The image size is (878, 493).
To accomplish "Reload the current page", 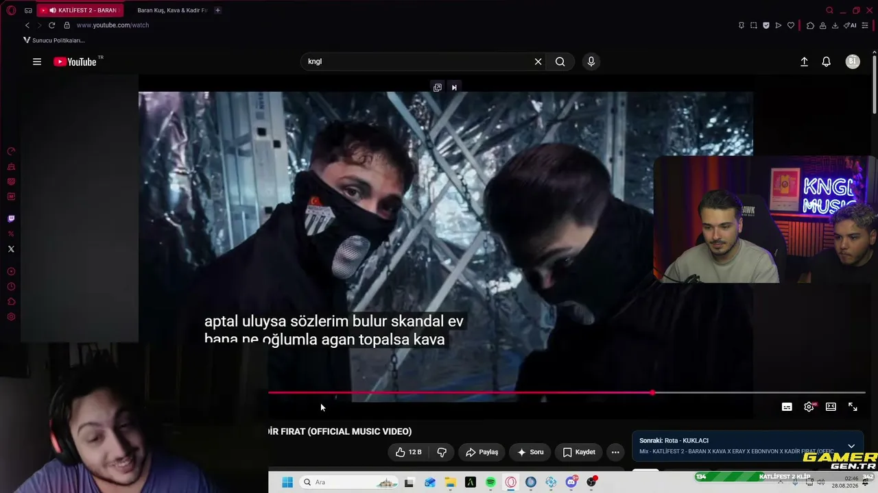I will coord(51,25).
